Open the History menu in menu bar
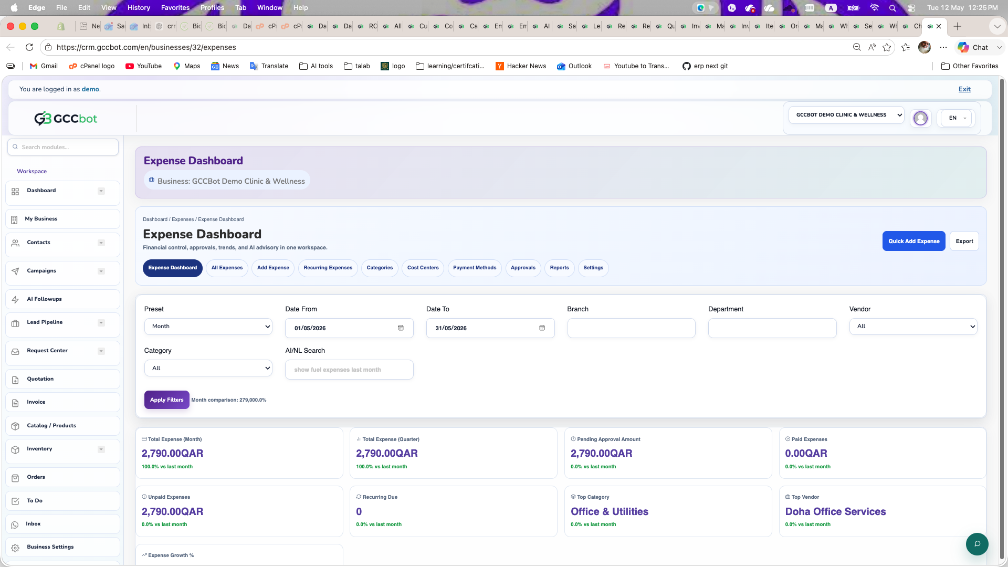 [x=139, y=7]
